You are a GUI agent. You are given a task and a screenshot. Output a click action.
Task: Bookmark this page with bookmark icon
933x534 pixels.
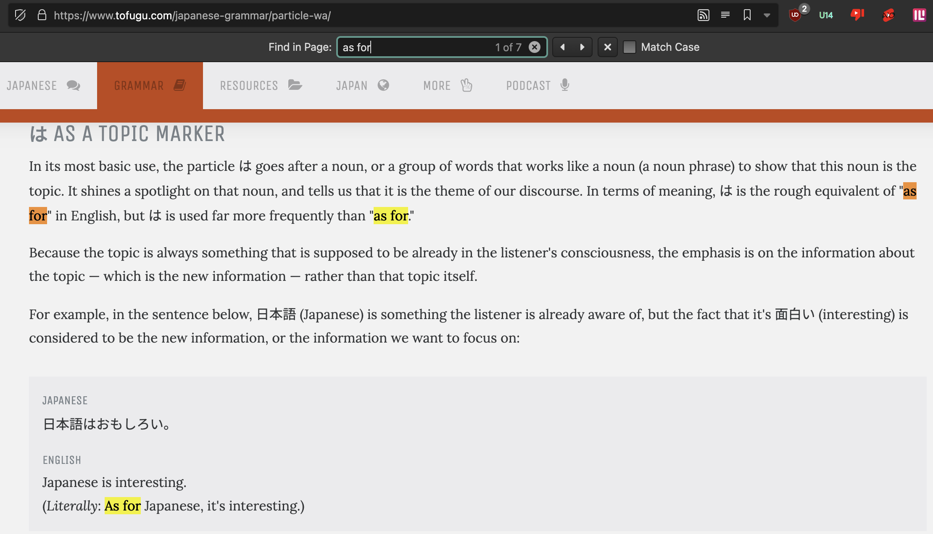click(x=747, y=16)
